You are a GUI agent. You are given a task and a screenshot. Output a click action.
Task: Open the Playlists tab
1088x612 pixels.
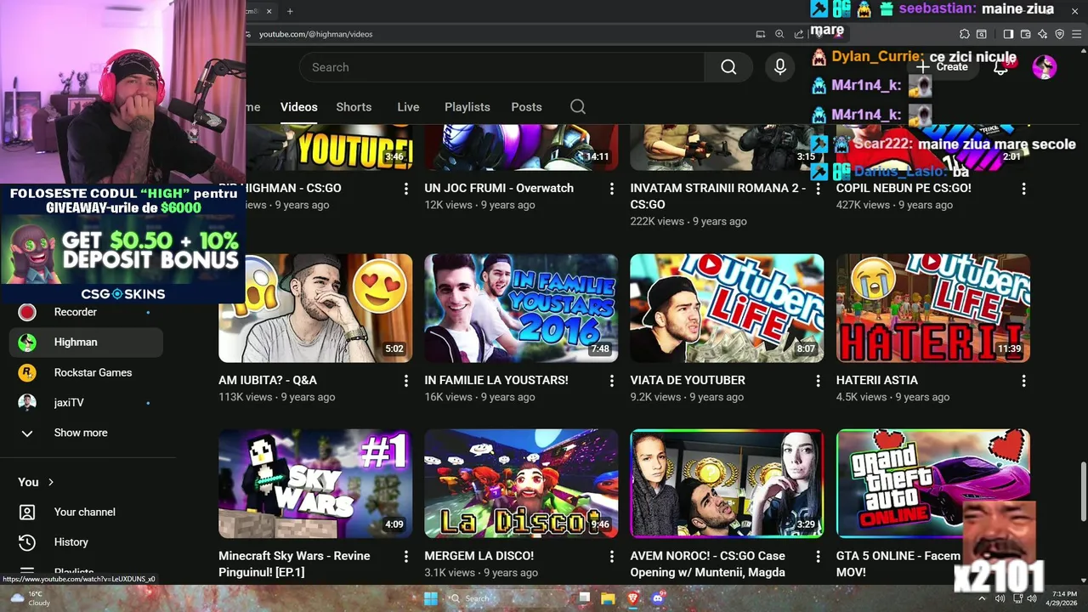(467, 107)
